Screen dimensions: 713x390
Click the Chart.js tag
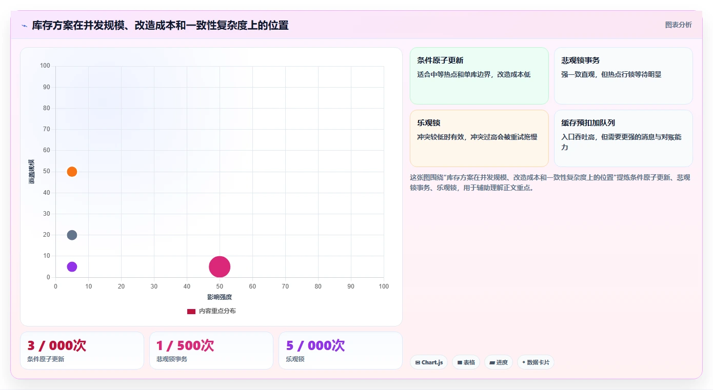pyautogui.click(x=429, y=362)
